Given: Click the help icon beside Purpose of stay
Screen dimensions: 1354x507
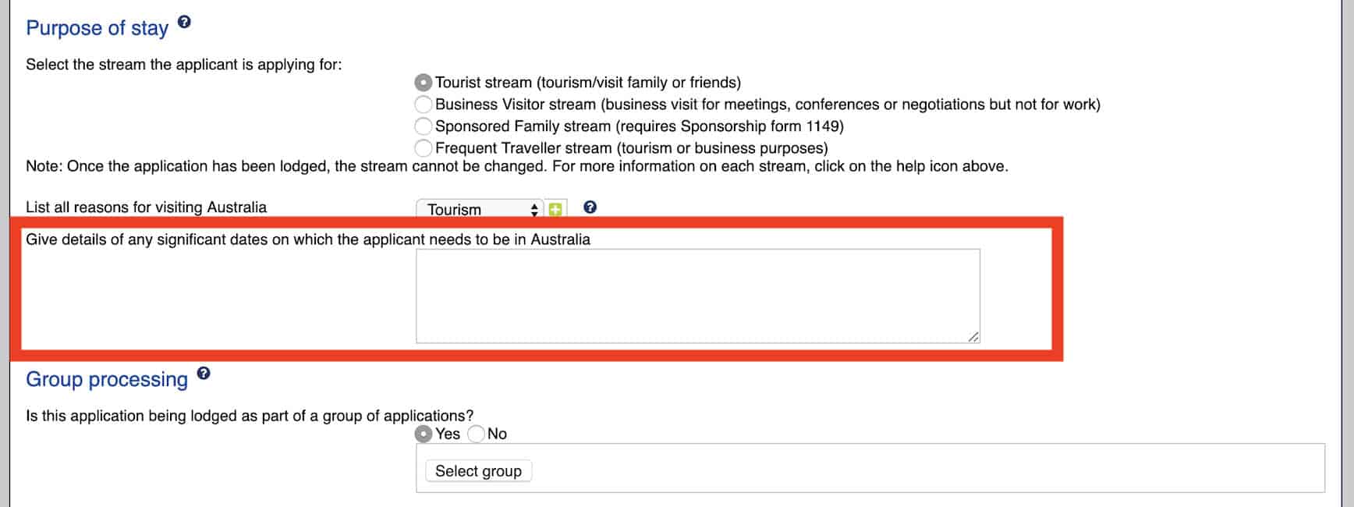Looking at the screenshot, I should 184,22.
